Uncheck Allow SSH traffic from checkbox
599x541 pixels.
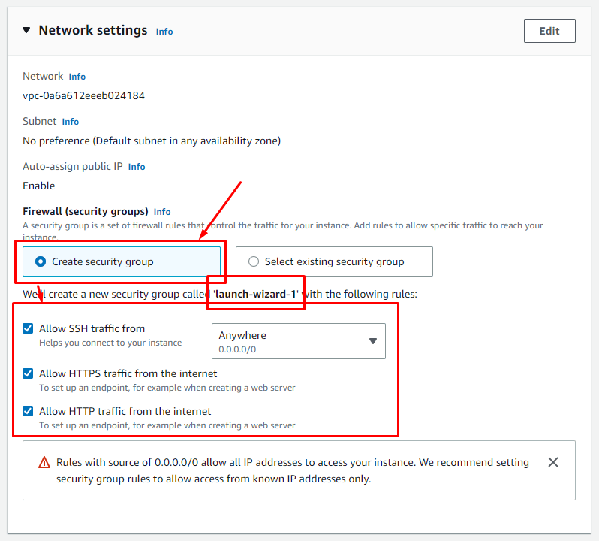28,328
